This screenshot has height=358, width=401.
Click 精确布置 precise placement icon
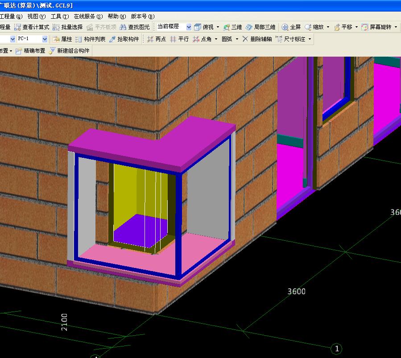(x=18, y=51)
